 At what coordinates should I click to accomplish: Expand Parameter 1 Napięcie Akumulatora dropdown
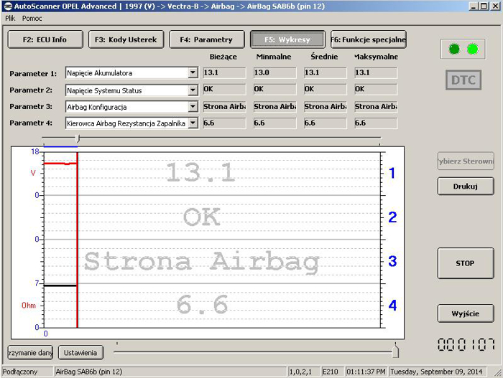tap(193, 73)
